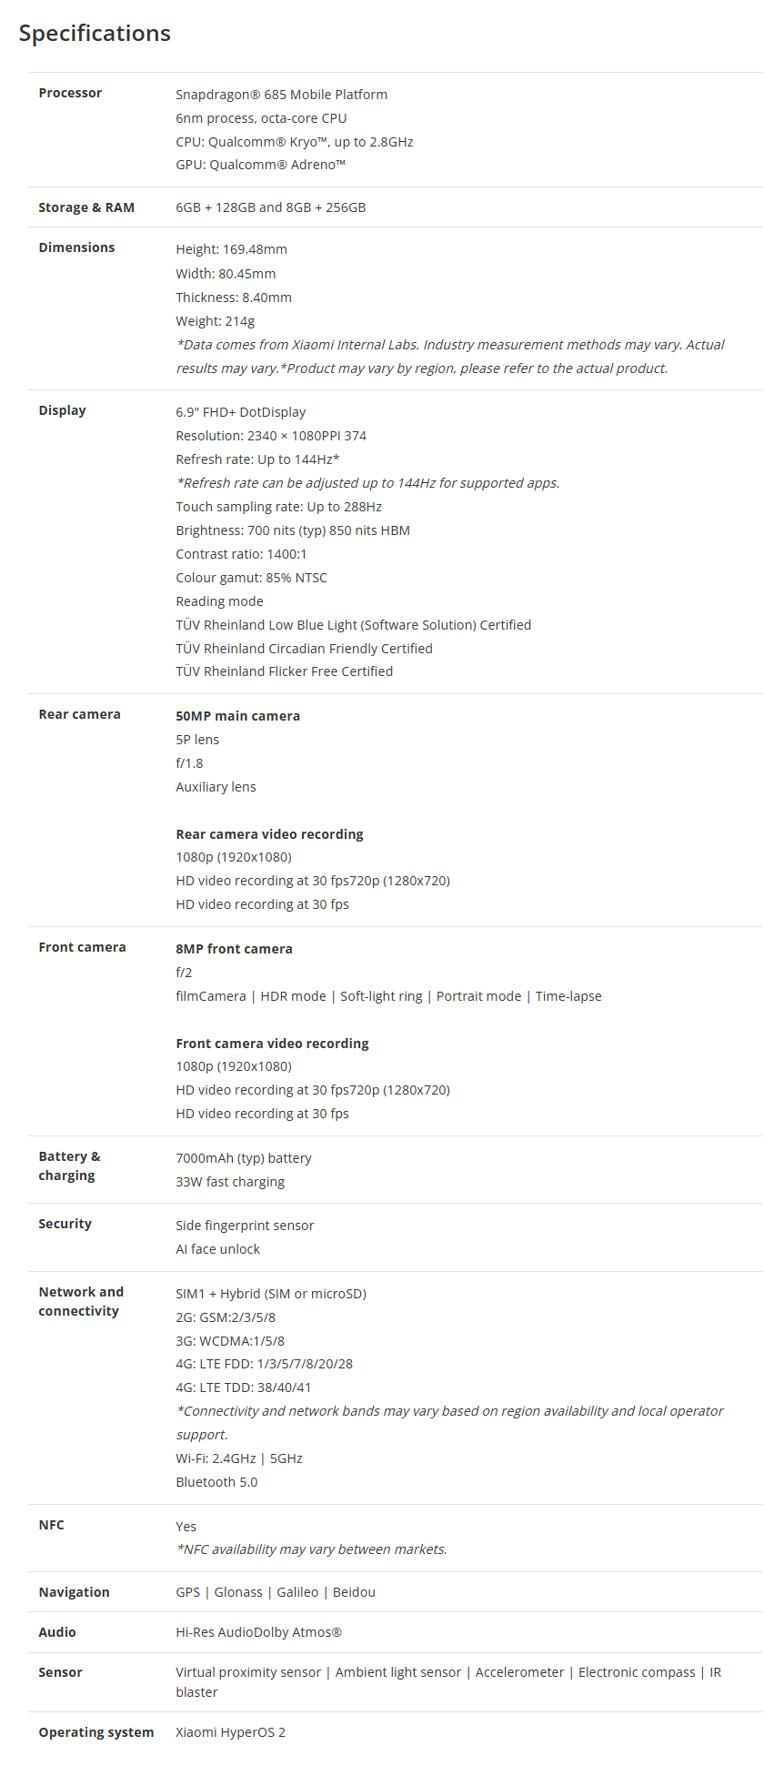
Task: Click the Front camera row label
Action: pyautogui.click(x=82, y=947)
